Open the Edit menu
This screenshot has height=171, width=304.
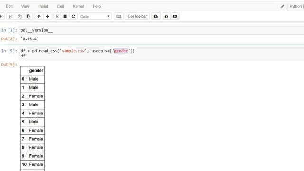point(9,6)
